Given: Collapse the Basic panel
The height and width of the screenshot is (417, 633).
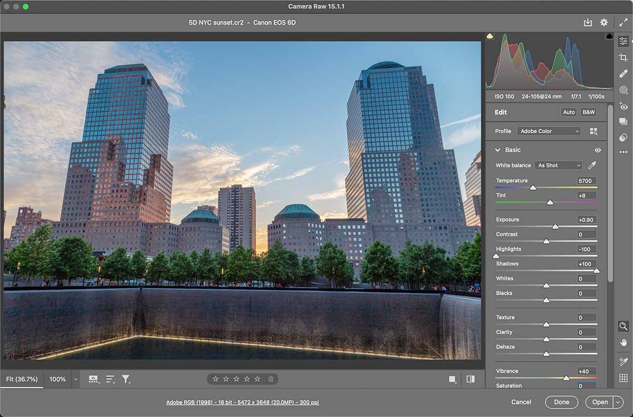Looking at the screenshot, I should point(497,150).
